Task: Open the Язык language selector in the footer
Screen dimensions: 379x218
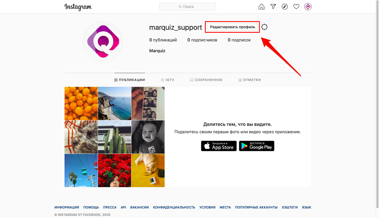Action: click(x=307, y=207)
